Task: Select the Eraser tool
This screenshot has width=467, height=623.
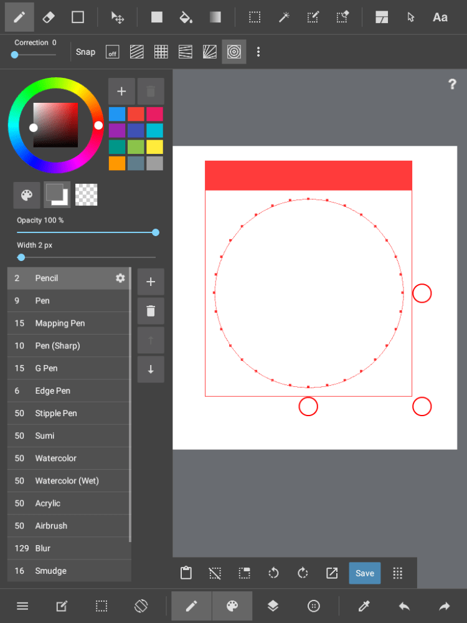Action: click(49, 17)
